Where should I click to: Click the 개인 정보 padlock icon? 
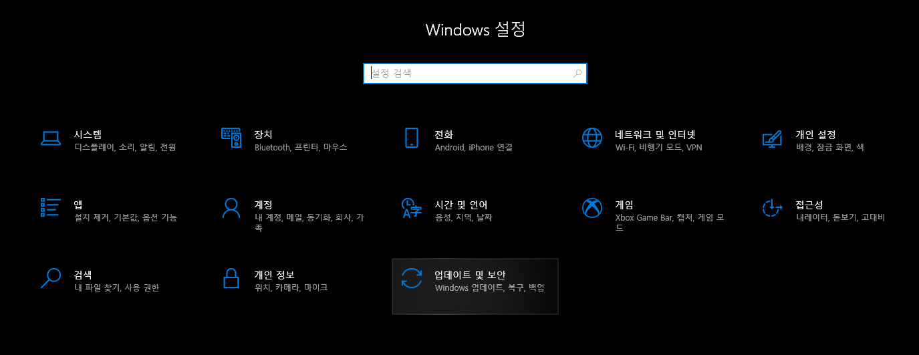click(x=231, y=278)
